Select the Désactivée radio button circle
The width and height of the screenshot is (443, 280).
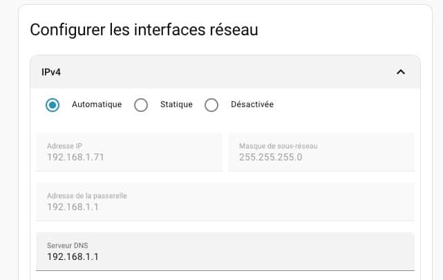click(x=211, y=105)
